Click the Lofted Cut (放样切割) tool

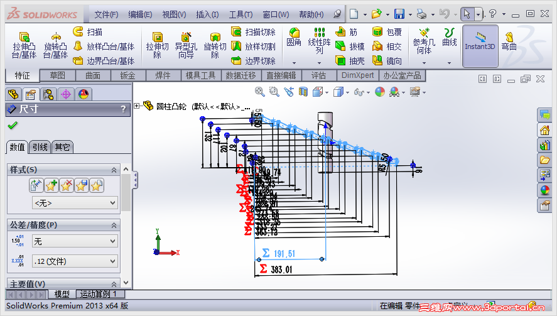tap(253, 46)
